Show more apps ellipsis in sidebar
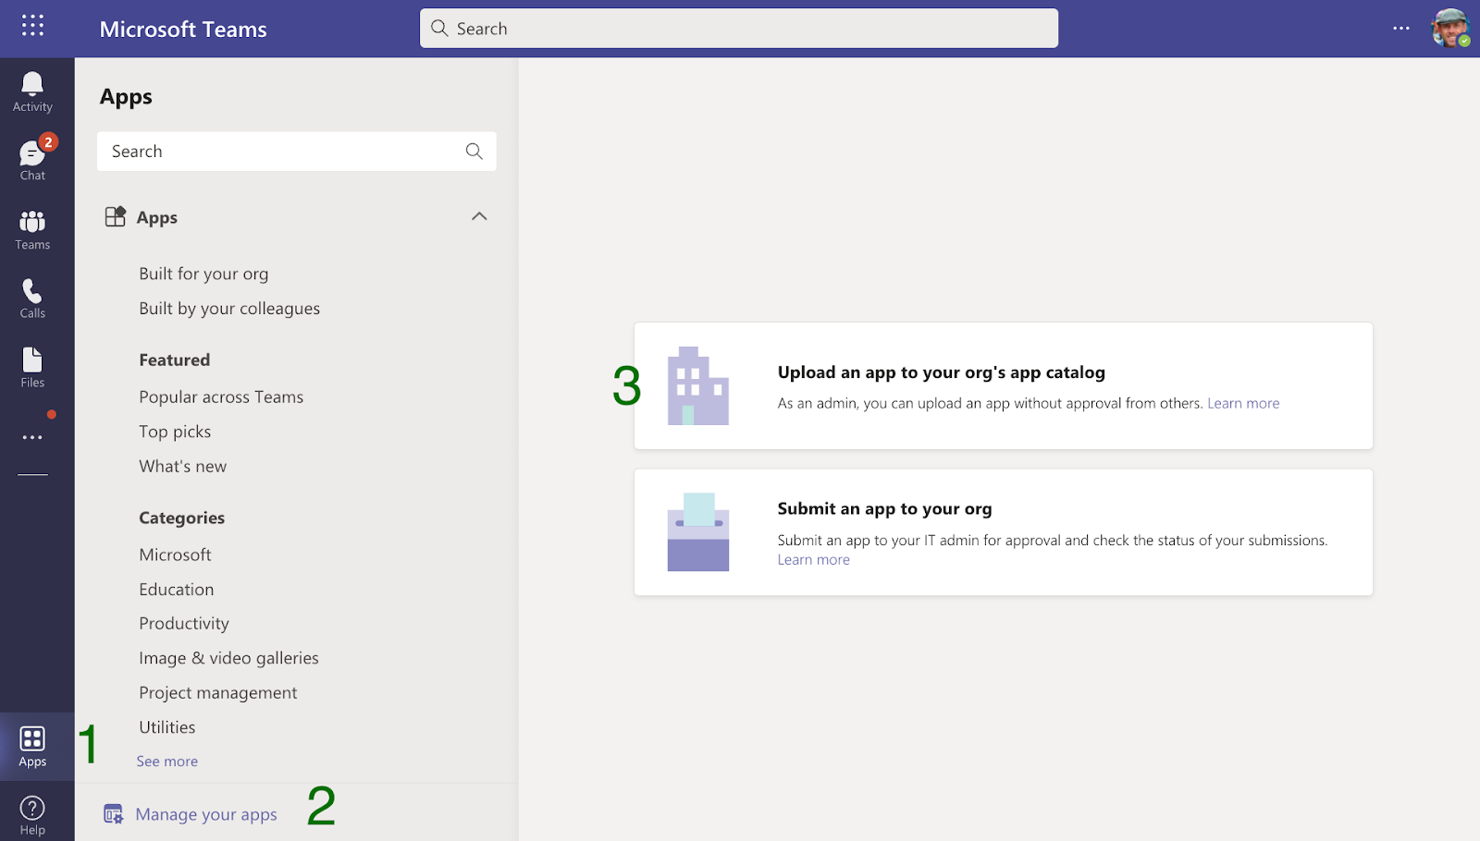The height and width of the screenshot is (841, 1480). tap(32, 437)
